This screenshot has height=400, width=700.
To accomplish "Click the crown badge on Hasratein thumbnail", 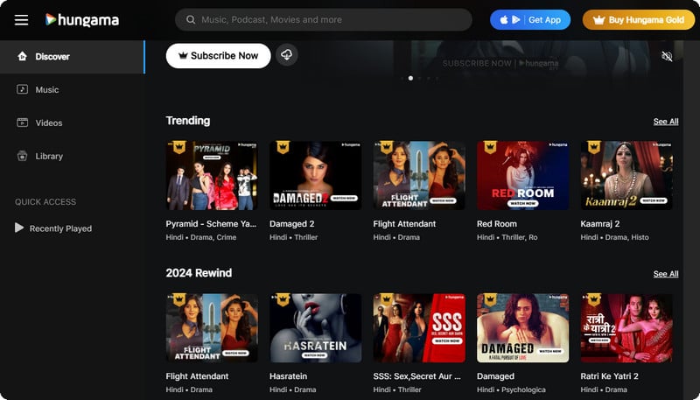I will coord(283,299).
